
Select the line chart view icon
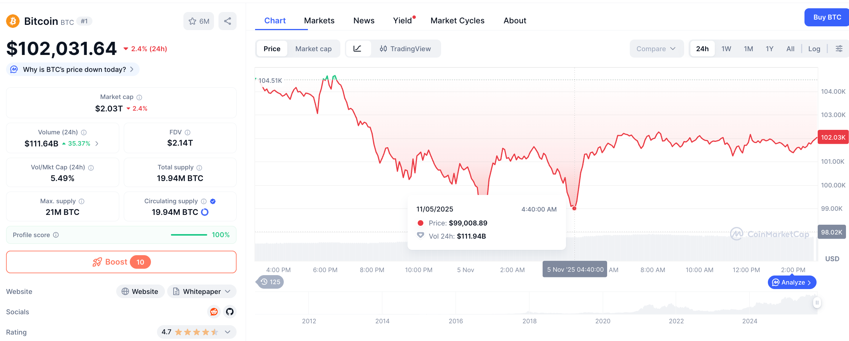[358, 49]
